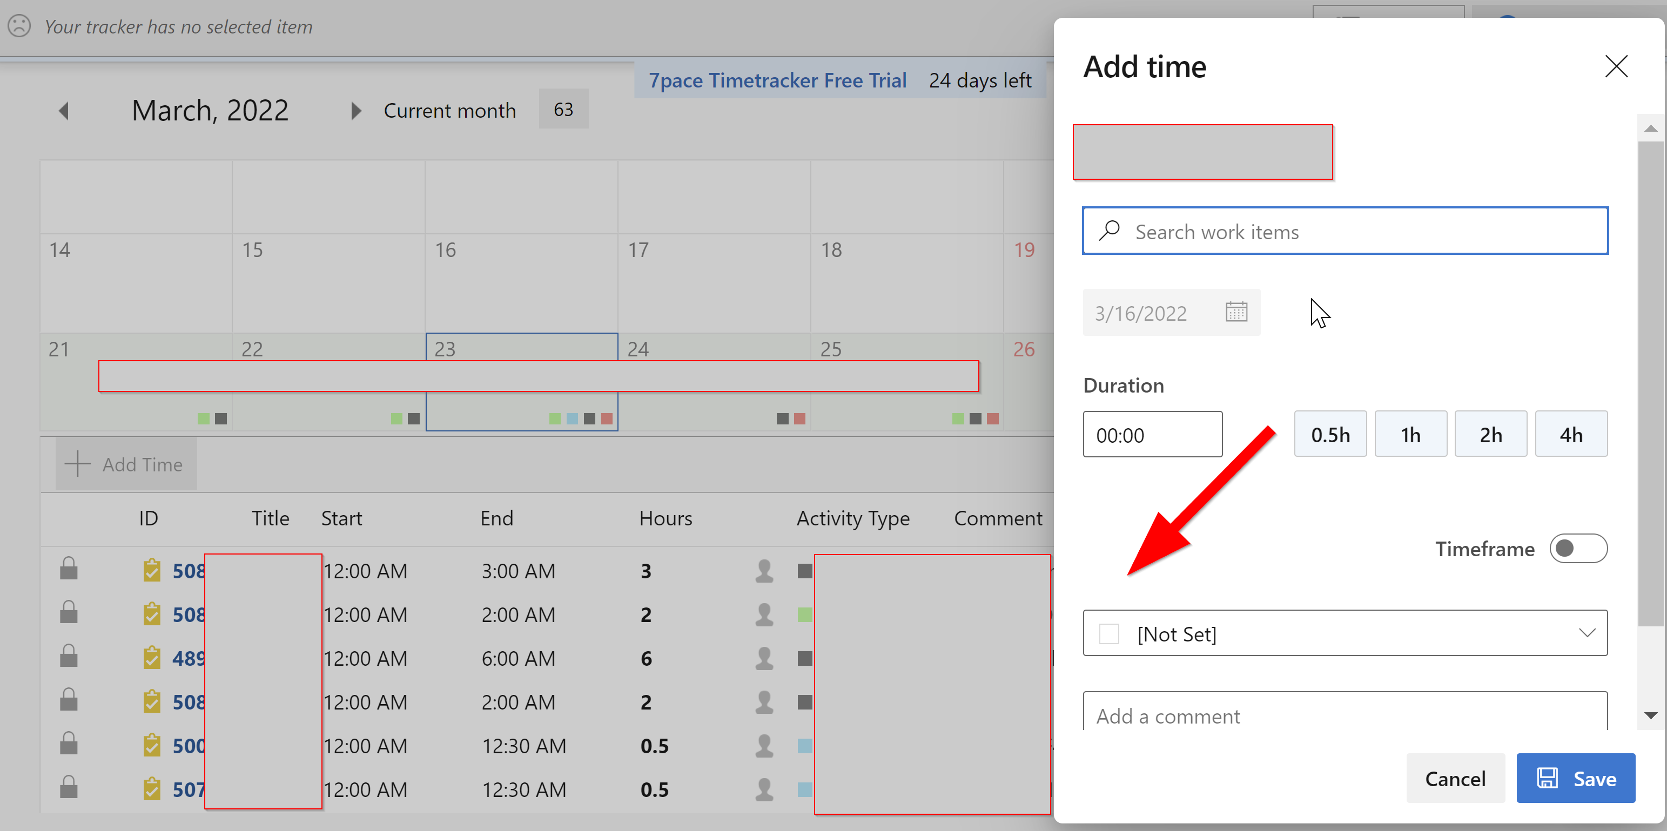Screen dimensions: 1667x831
Task: Open 7pace Timetracker Free Trial link
Action: pos(777,80)
